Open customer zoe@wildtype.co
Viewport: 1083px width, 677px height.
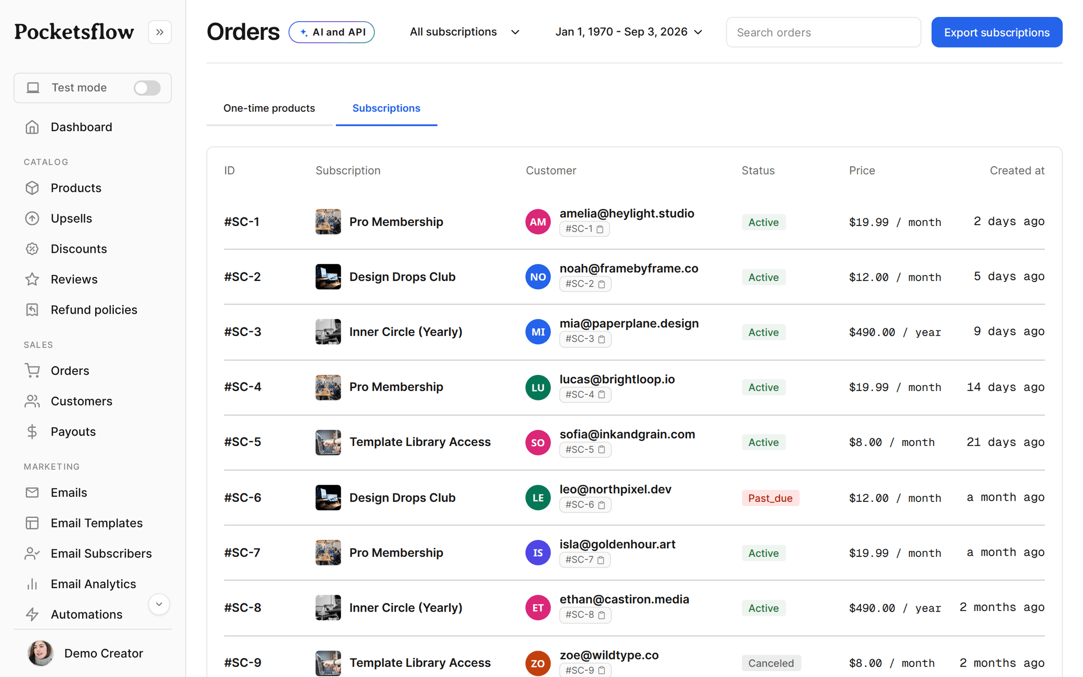click(609, 655)
